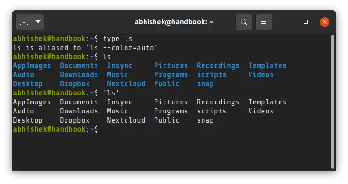348x184 pixels.
Task: Minimize the terminal window
Action: click(x=287, y=22)
